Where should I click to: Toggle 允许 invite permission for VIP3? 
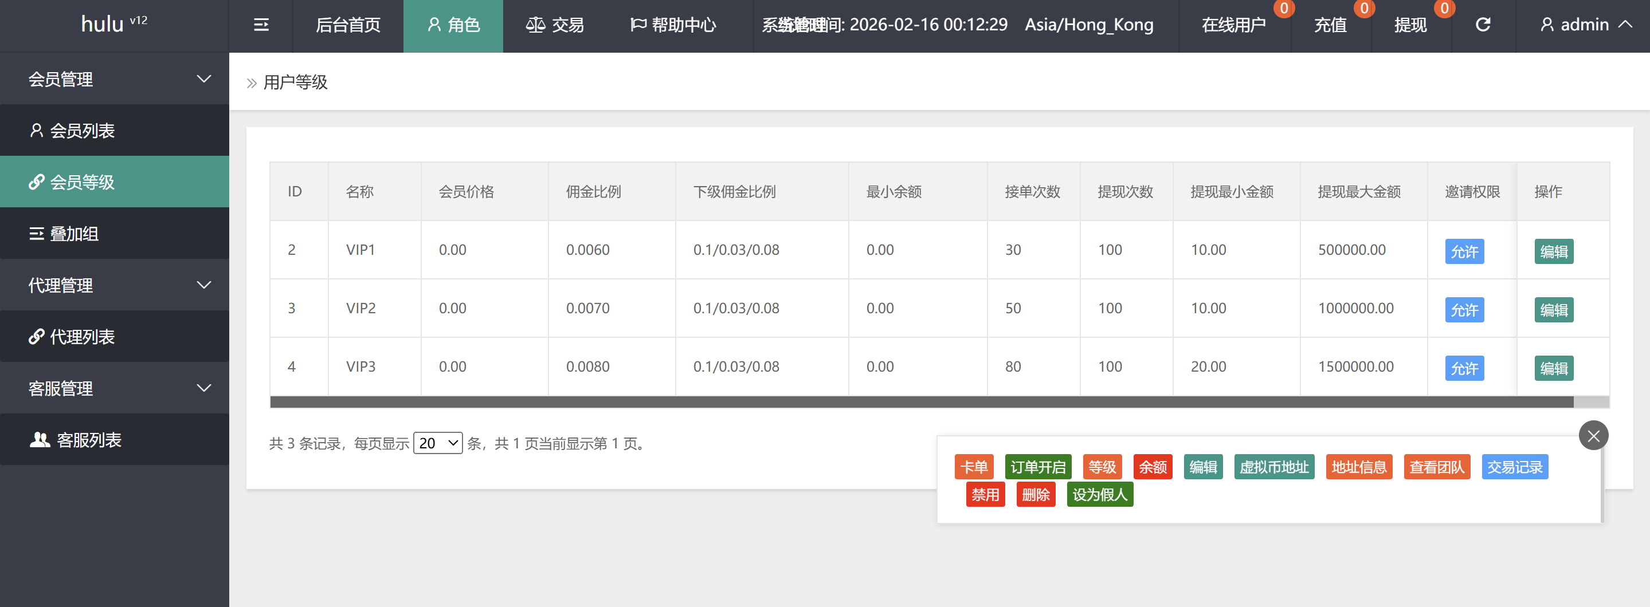pyautogui.click(x=1464, y=369)
